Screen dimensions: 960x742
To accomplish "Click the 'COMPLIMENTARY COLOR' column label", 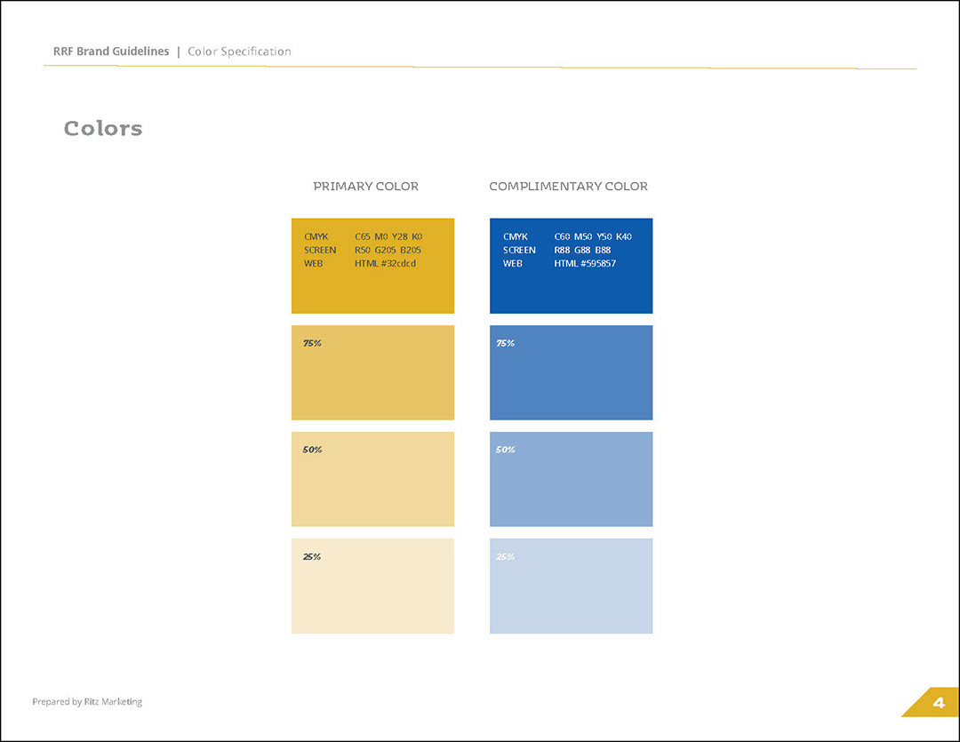I will pos(568,186).
